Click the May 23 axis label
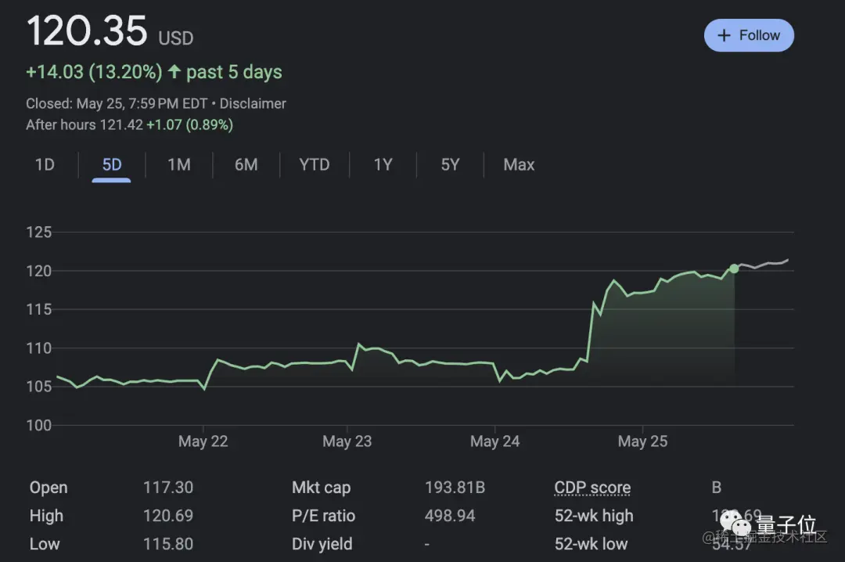 347,441
